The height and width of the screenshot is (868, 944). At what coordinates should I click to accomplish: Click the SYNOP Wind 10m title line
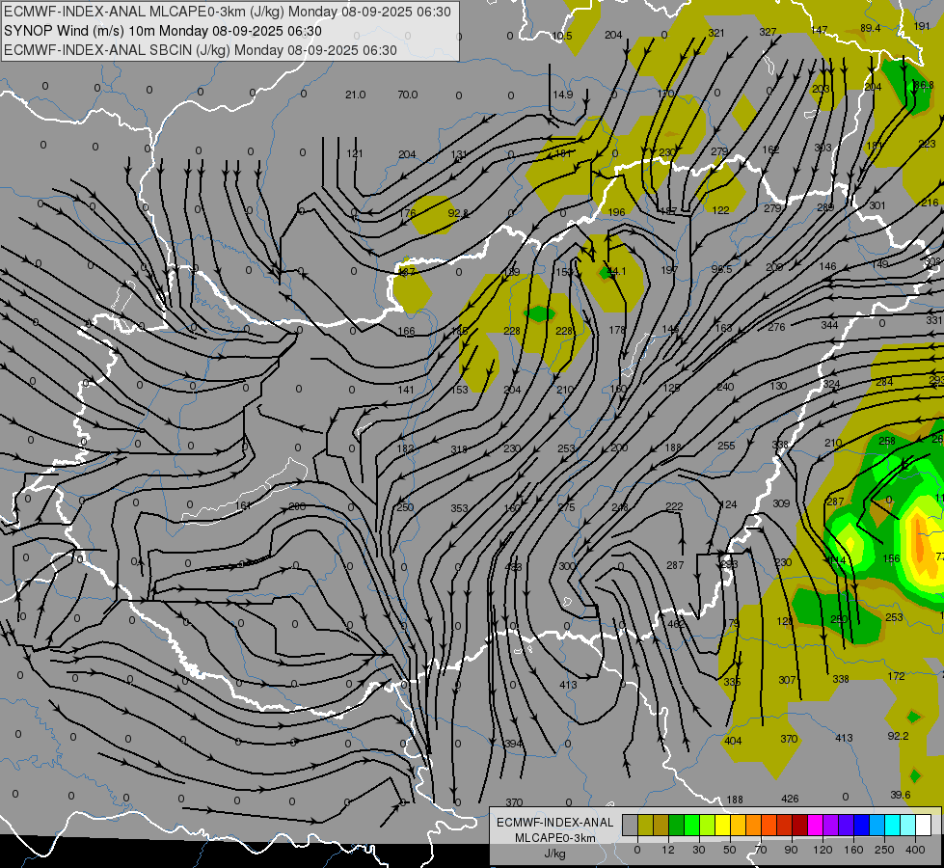(163, 31)
